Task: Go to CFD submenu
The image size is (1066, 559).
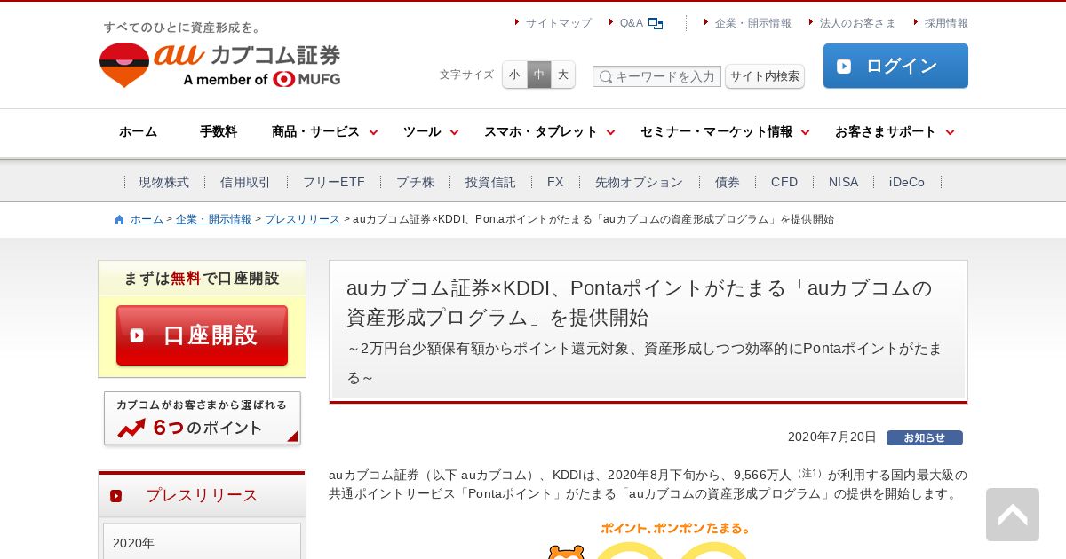Action: click(x=784, y=182)
